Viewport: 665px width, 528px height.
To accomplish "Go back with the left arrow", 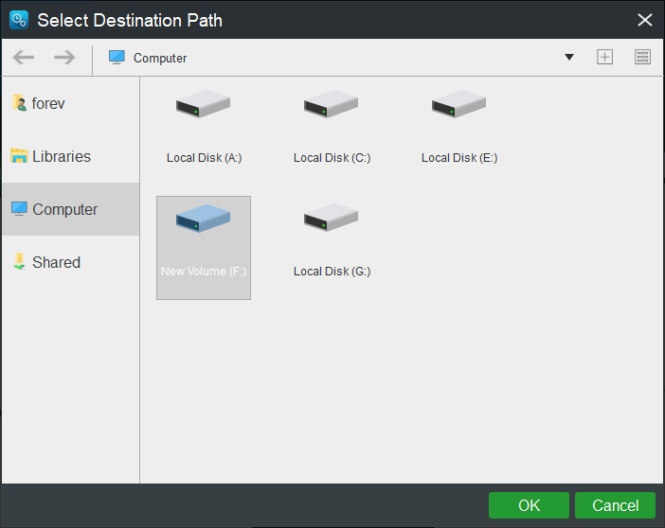I will 24,57.
